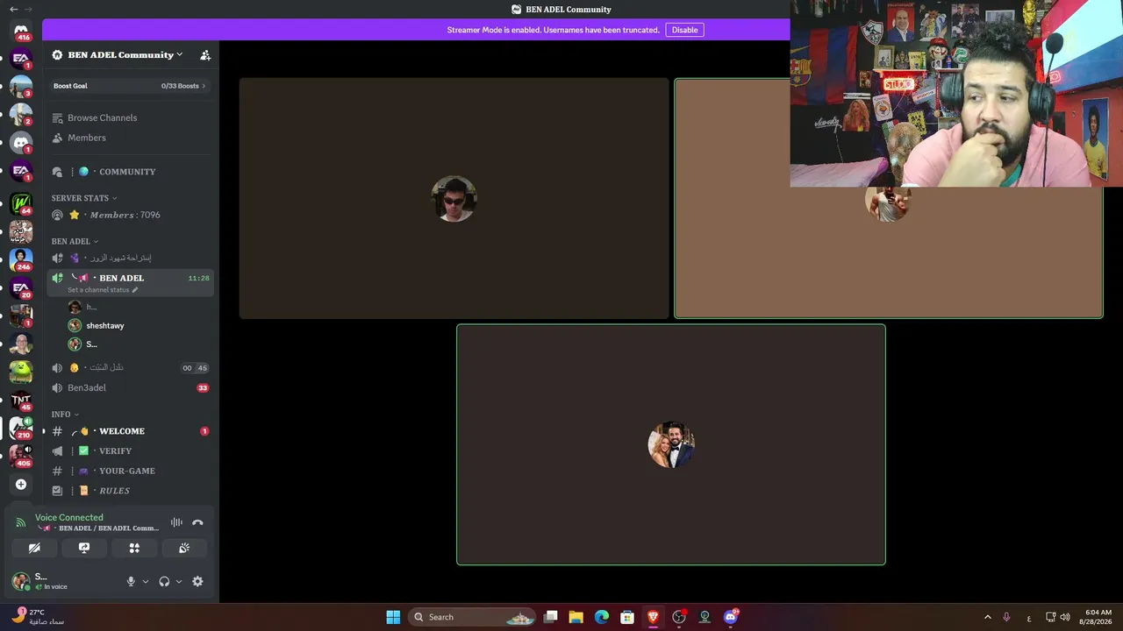Open noise suppression waveform icon
Image resolution: width=1123 pixels, height=631 pixels.
[176, 522]
